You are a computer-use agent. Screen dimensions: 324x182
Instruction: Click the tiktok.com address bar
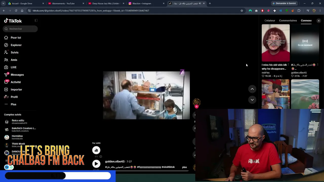click(x=135, y=11)
